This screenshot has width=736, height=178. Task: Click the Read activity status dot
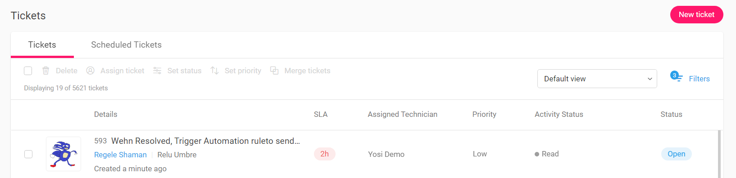click(x=537, y=154)
